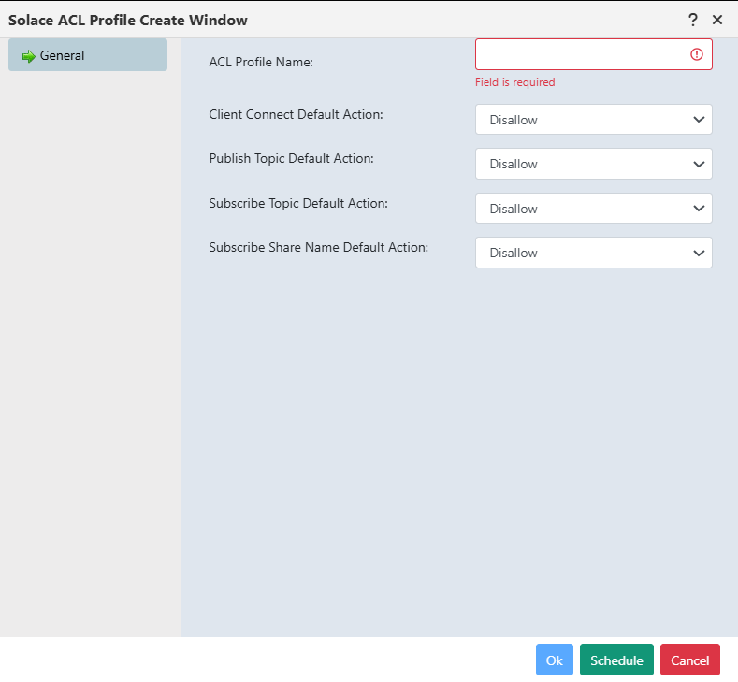Click the help question mark icon
This screenshot has width=738, height=682.
coord(692,20)
